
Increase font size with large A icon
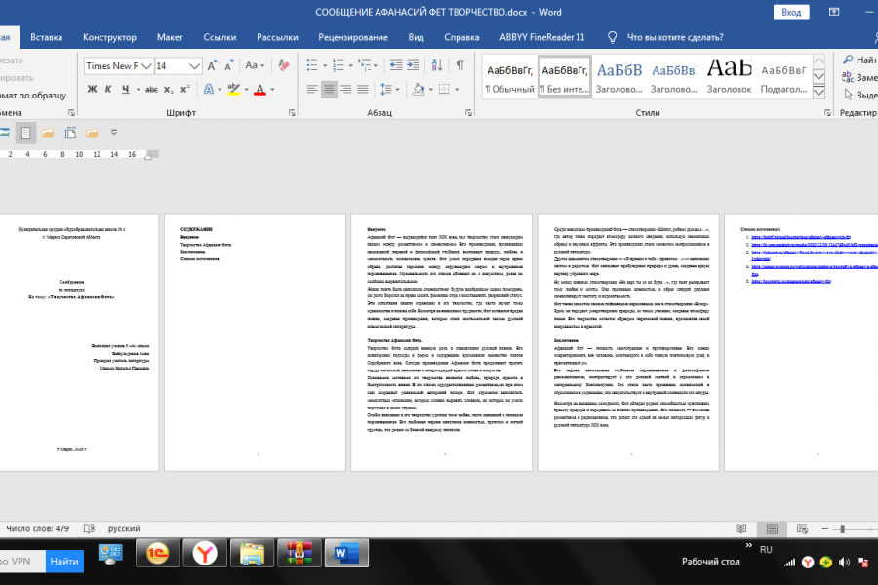212,65
